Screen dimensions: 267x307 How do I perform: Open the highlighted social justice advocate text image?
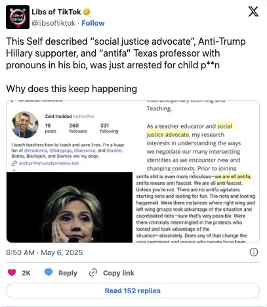[196, 136]
